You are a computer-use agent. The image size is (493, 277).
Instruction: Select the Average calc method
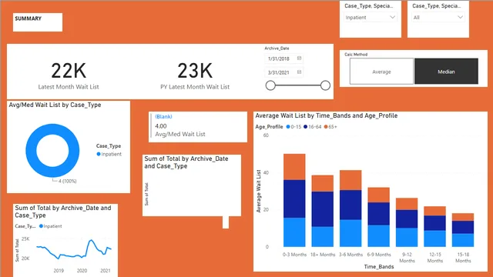[381, 72]
